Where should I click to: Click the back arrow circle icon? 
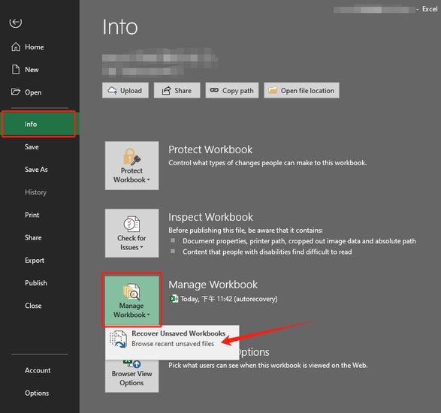click(x=16, y=23)
